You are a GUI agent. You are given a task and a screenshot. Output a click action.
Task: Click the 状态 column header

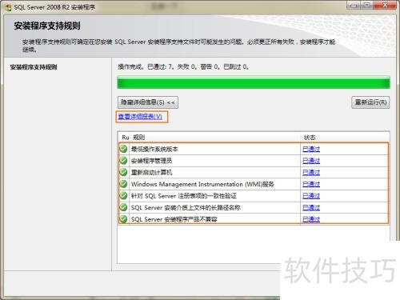coord(310,138)
